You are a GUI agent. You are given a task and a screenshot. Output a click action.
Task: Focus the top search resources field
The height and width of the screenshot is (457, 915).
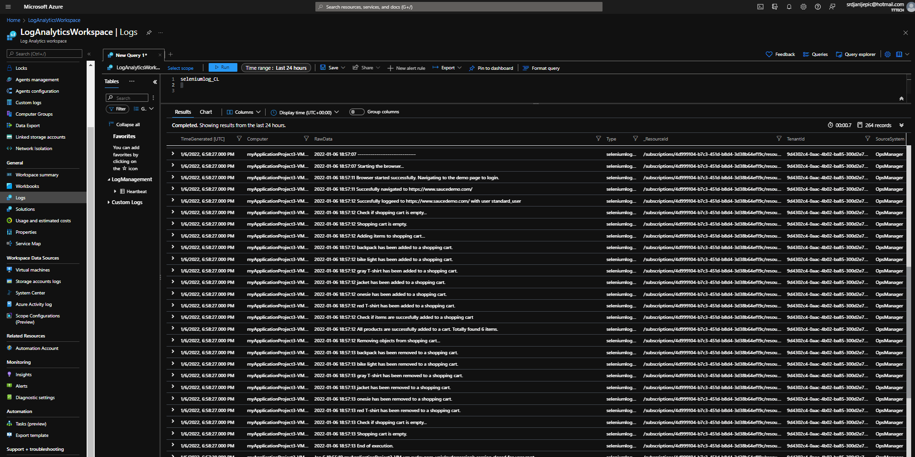tap(459, 7)
